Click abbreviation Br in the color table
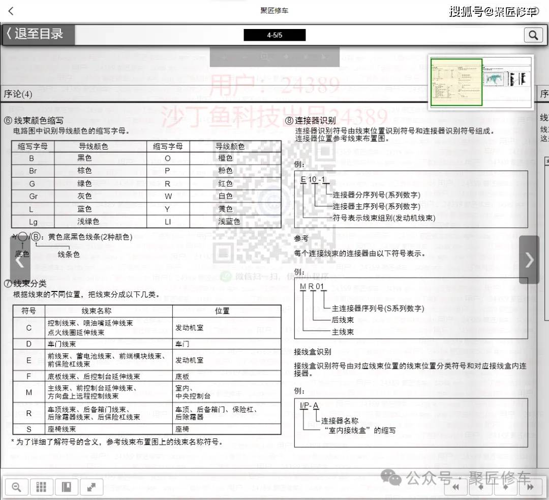The image size is (549, 500). pyautogui.click(x=33, y=171)
